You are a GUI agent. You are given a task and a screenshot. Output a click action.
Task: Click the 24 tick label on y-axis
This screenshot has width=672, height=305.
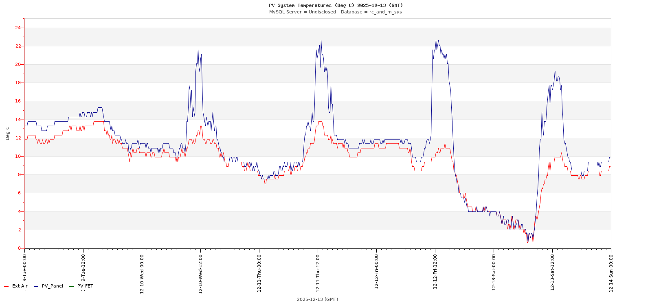pyautogui.click(x=18, y=28)
